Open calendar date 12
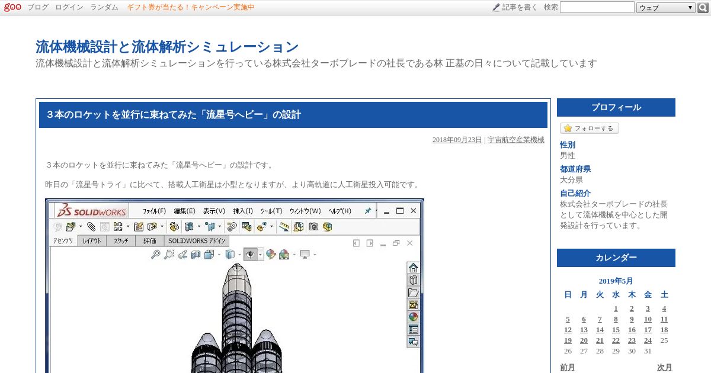Viewport: 711px width, 373px height. 568,330
